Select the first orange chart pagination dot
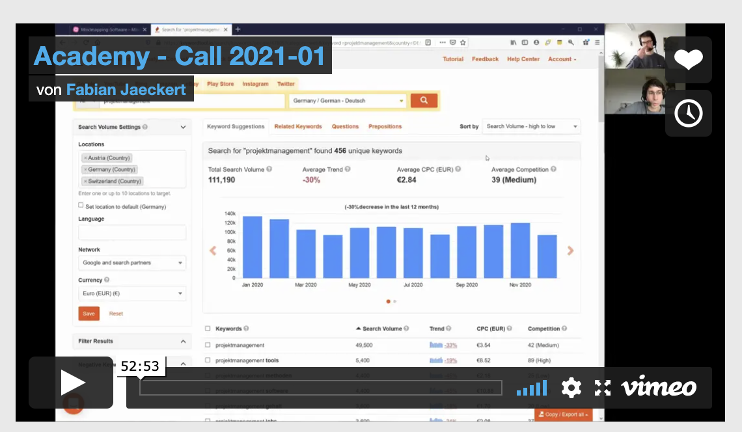This screenshot has height=432, width=742. coord(389,301)
